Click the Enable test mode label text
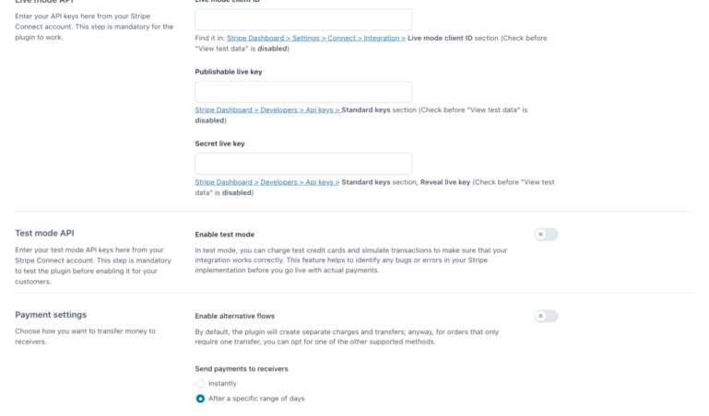 pyautogui.click(x=224, y=235)
